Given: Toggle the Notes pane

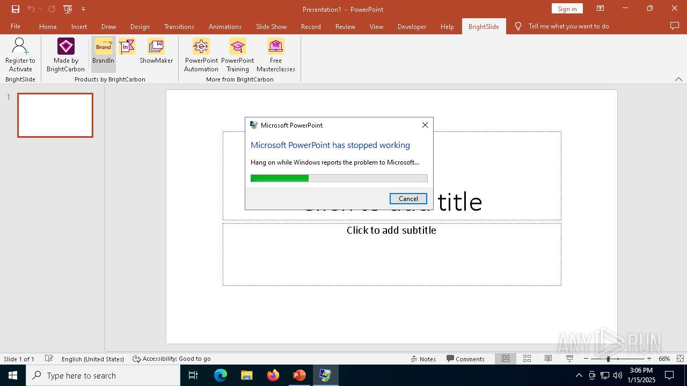Looking at the screenshot, I should coord(423,359).
